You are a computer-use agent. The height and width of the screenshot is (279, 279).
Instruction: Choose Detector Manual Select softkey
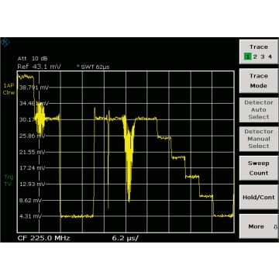pos(259,139)
